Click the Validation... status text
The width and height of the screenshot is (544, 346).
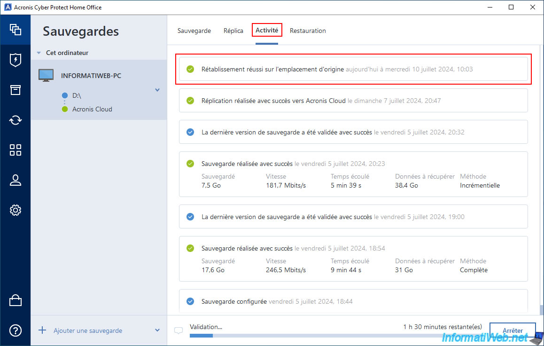[x=206, y=327]
